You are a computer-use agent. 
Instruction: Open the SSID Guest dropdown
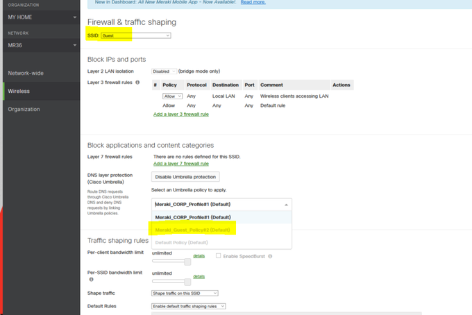click(136, 35)
